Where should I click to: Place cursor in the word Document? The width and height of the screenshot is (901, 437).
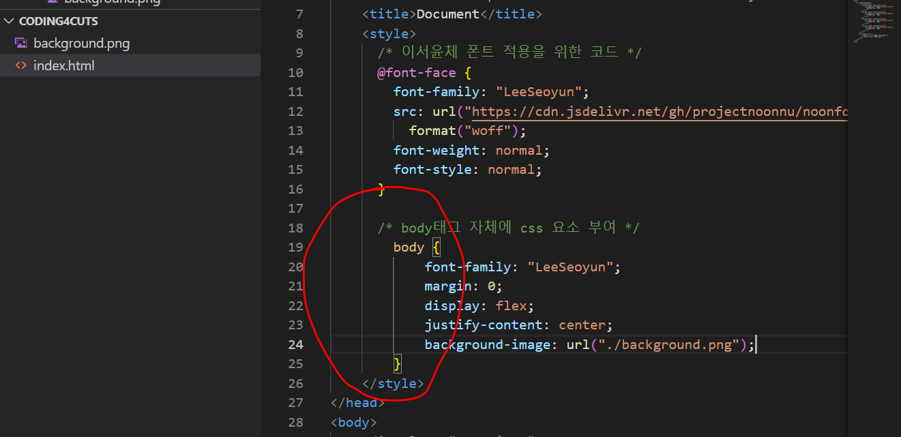coord(447,14)
